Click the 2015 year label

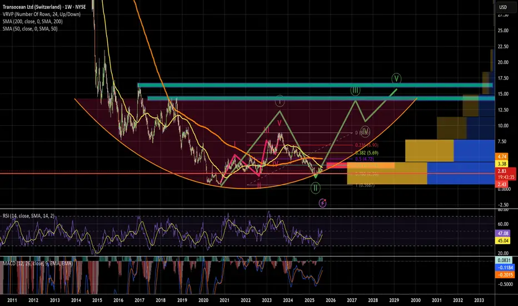(x=97, y=300)
